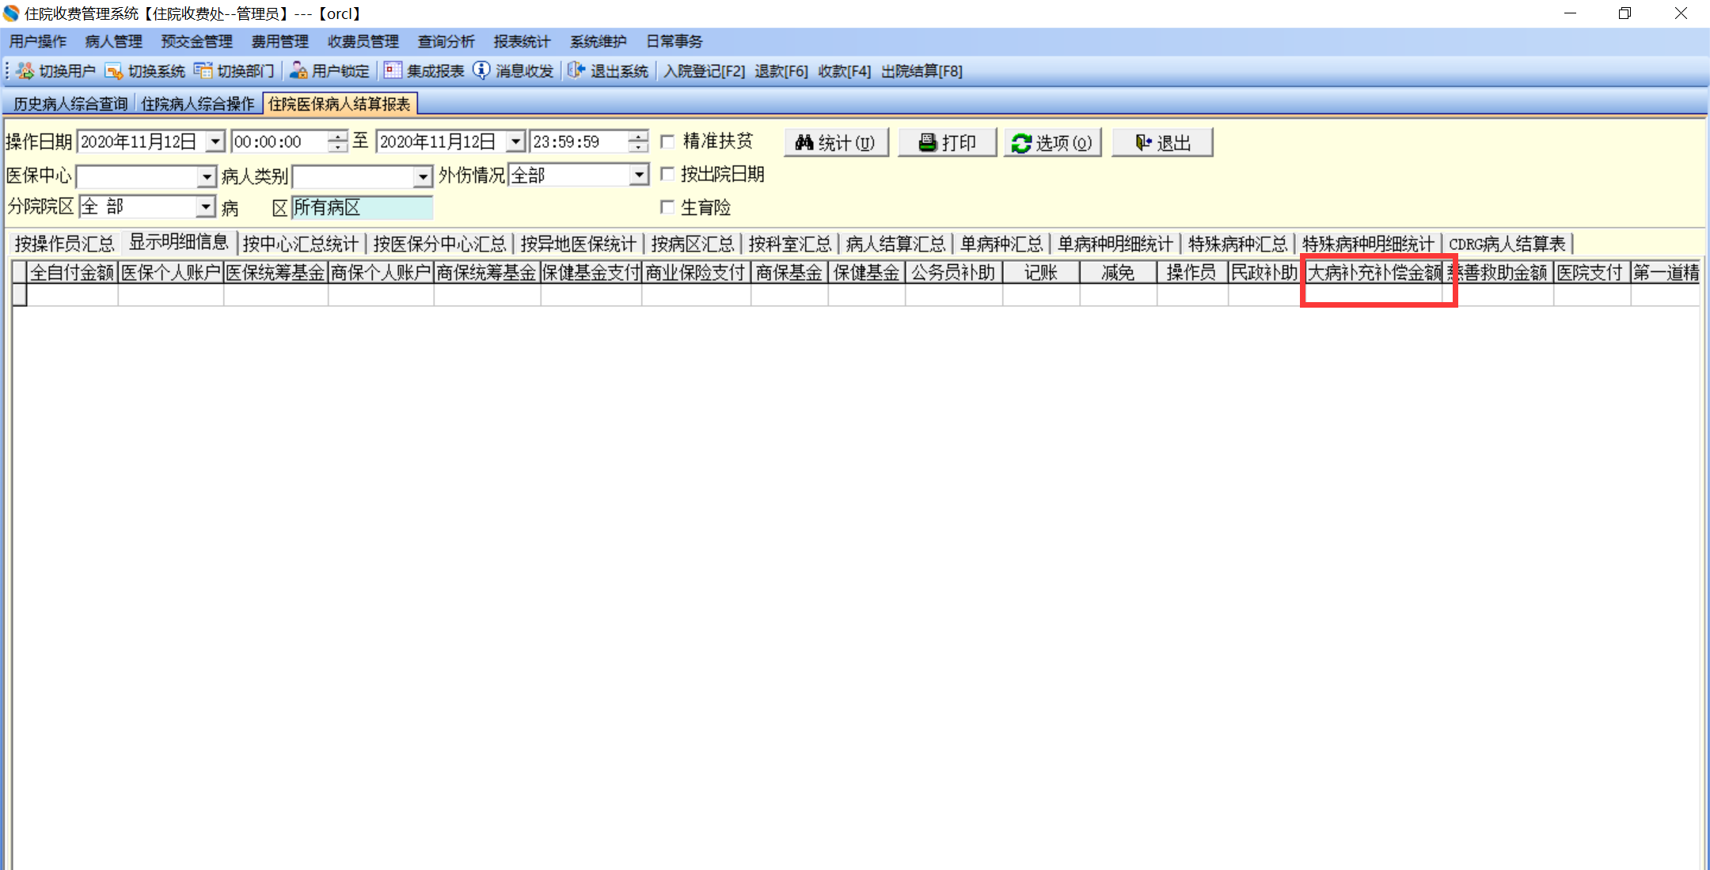The image size is (1710, 870).
Task: Click the 切换系统 toolbar icon
Action: (x=114, y=71)
